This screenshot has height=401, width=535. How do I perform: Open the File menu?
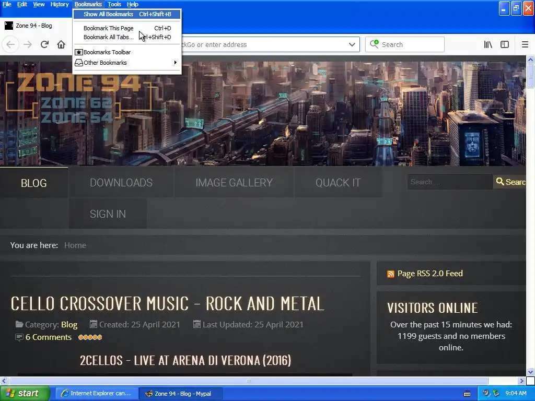(7, 4)
